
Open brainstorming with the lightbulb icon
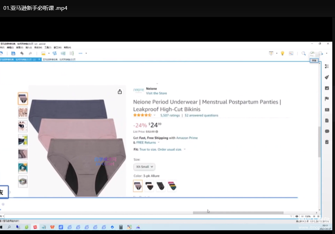pos(282,53)
